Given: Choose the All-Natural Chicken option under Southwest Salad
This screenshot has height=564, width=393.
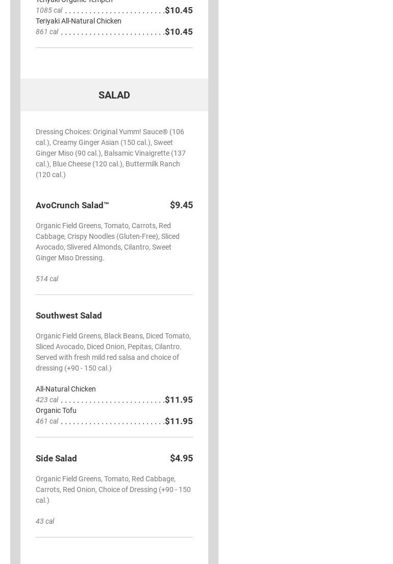Looking at the screenshot, I should (x=66, y=389).
